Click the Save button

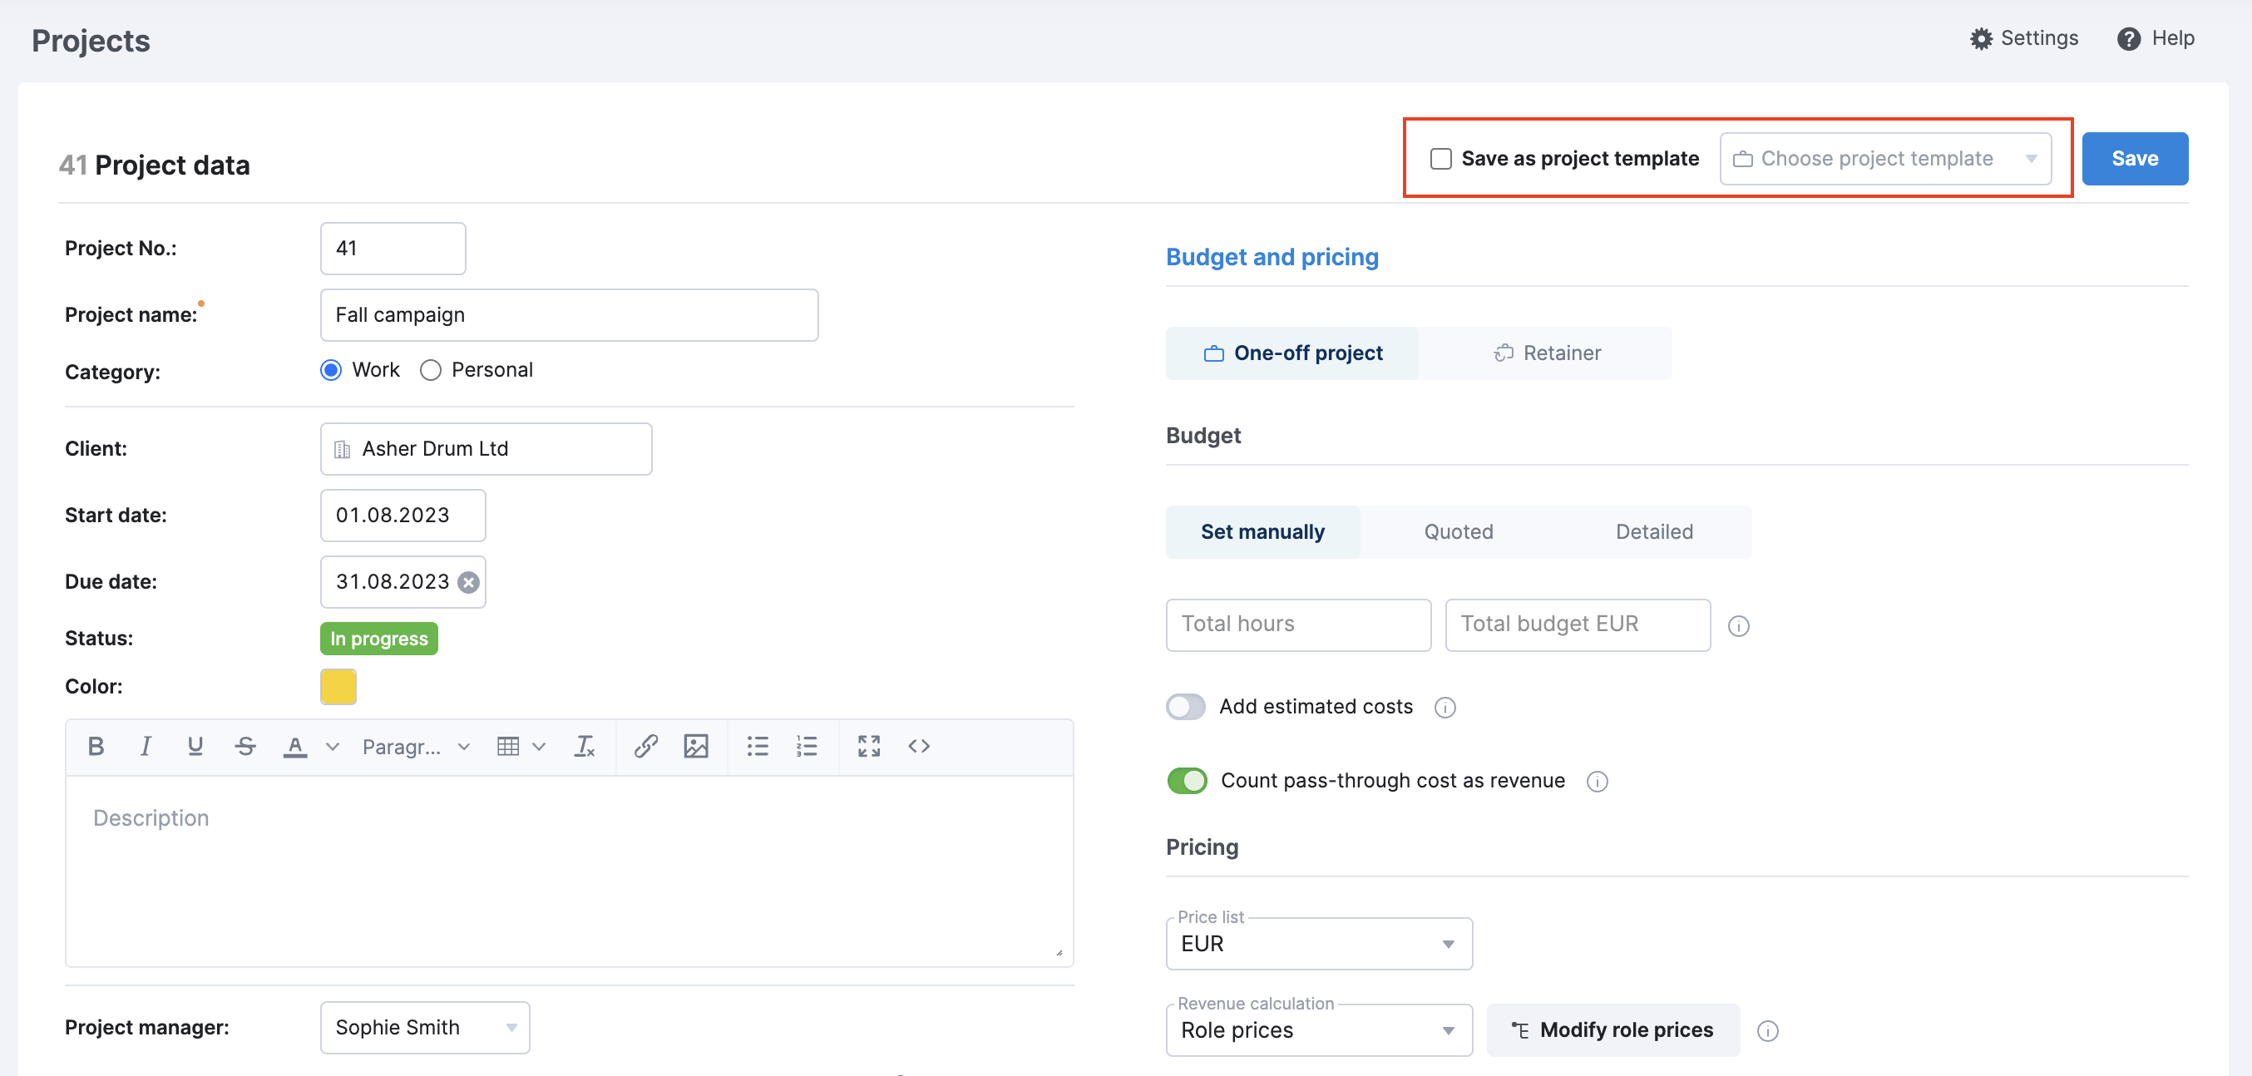coord(2135,158)
